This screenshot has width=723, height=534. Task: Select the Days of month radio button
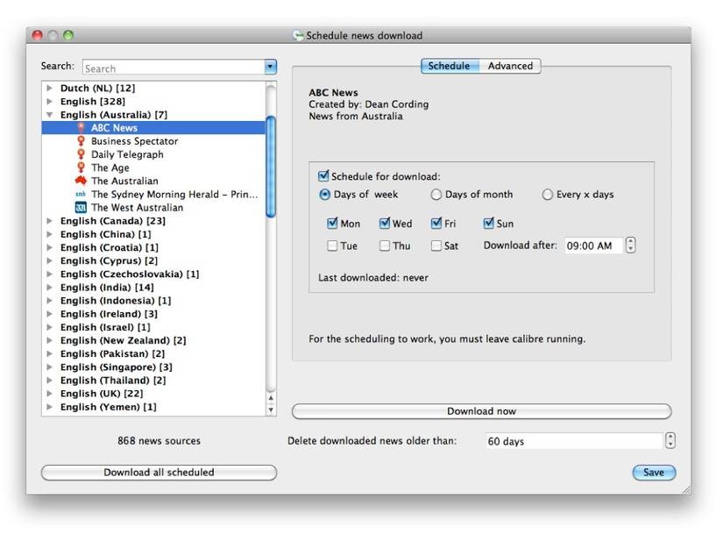pyautogui.click(x=436, y=195)
